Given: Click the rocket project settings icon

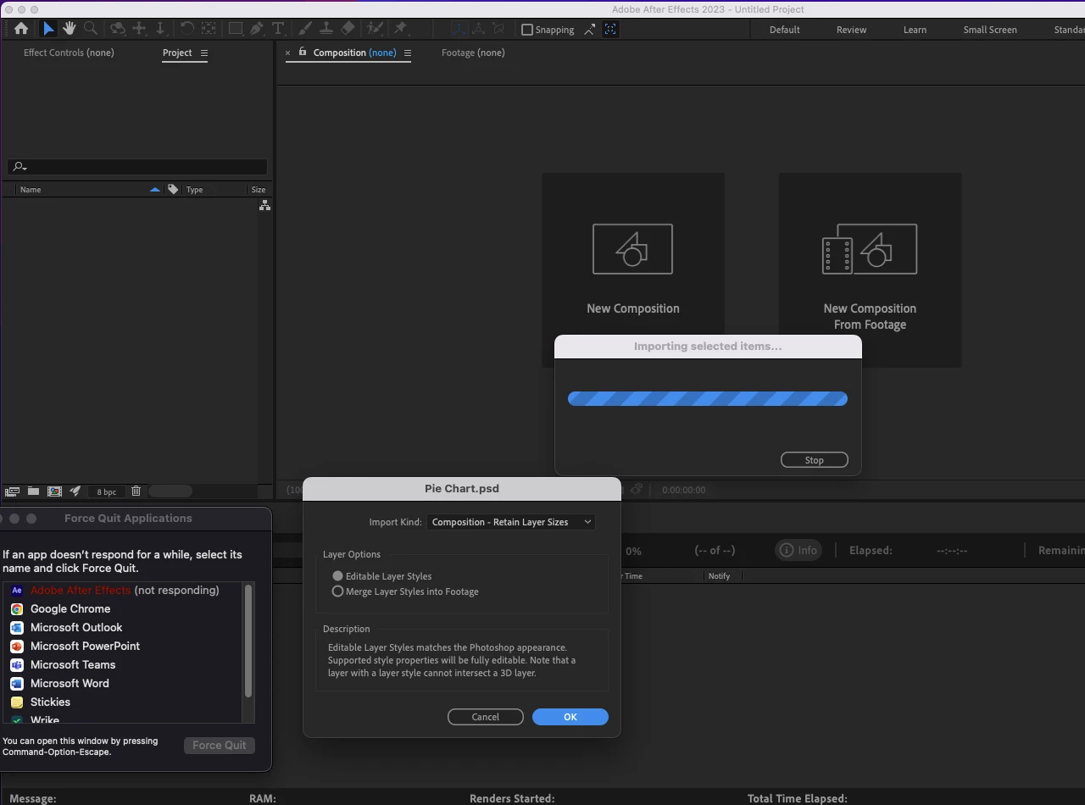Looking at the screenshot, I should (75, 491).
